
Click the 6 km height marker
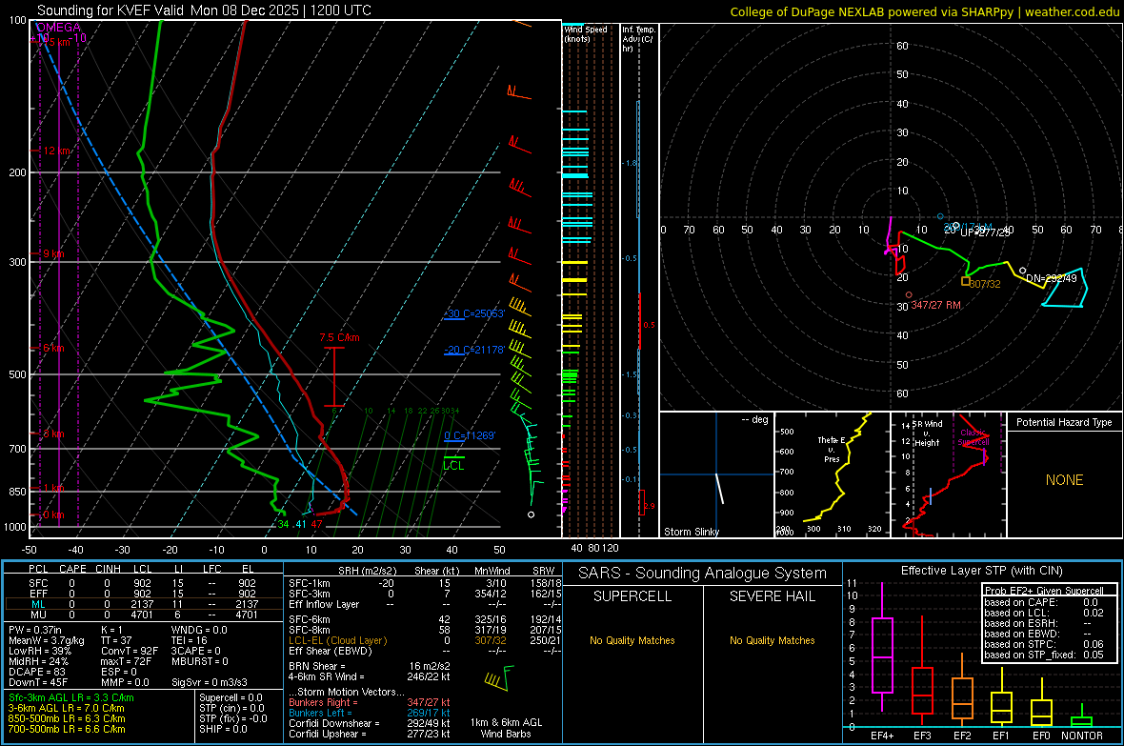[53, 348]
